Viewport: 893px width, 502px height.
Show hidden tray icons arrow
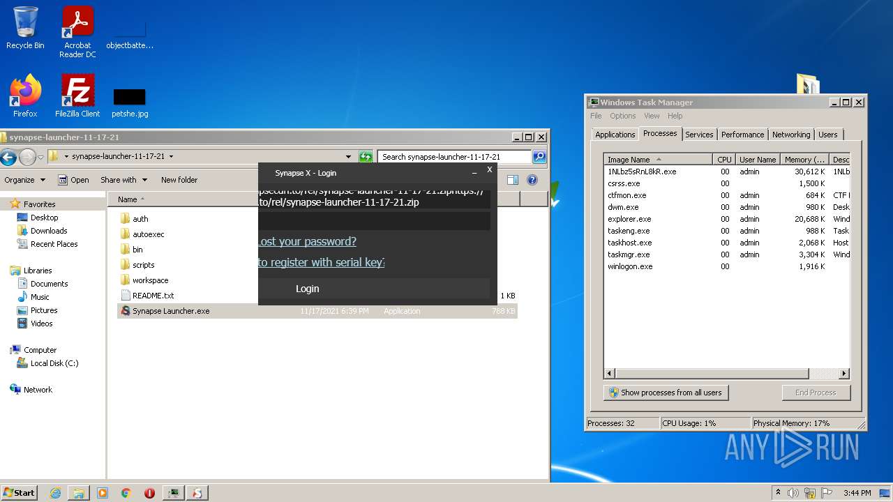coord(778,492)
